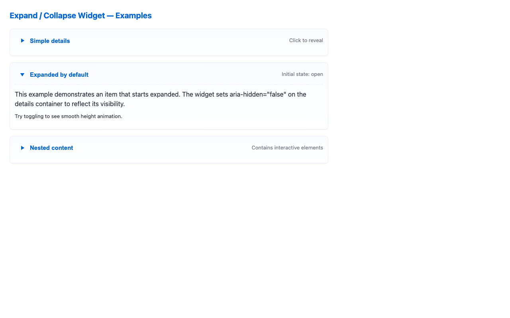Click the Initial state: open label

(302, 74)
